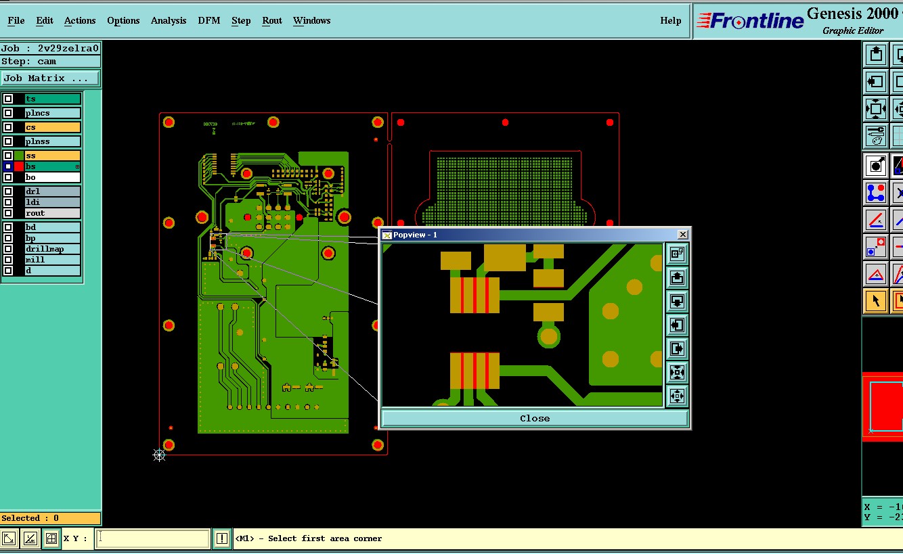903x554 pixels.
Task: Click the X Y coordinate input field
Action: click(153, 538)
